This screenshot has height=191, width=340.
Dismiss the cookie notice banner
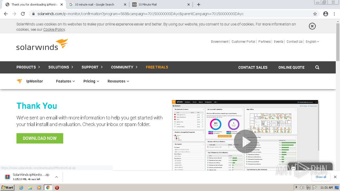312,26
